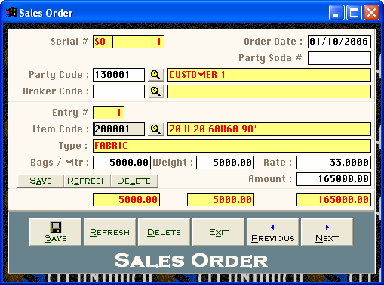Go to Previous sales order record
The image size is (384, 285).
[273, 232]
